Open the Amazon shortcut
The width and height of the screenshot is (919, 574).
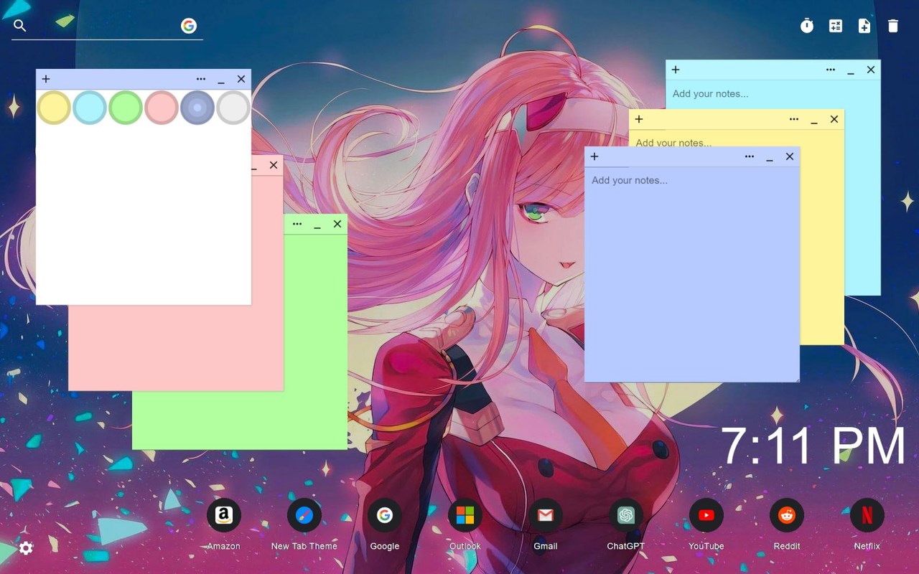tap(224, 515)
